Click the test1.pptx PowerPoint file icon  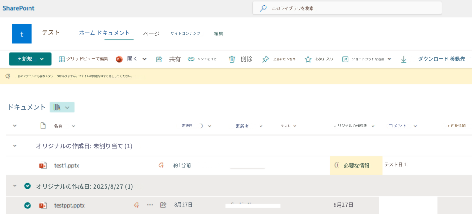click(43, 165)
